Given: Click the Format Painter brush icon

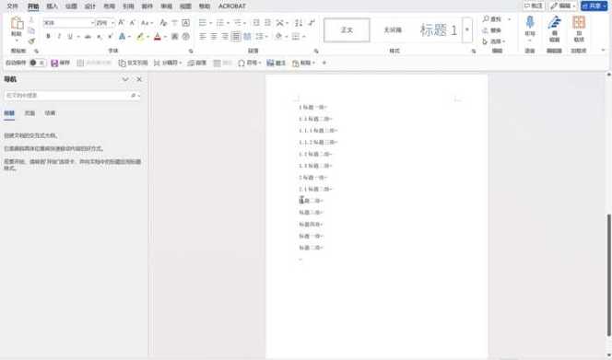Looking at the screenshot, I should (x=31, y=41).
